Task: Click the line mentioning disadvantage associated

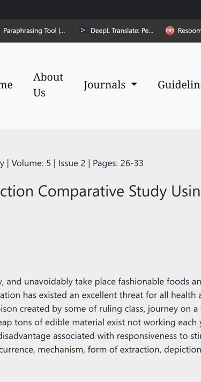Action: pos(100,336)
